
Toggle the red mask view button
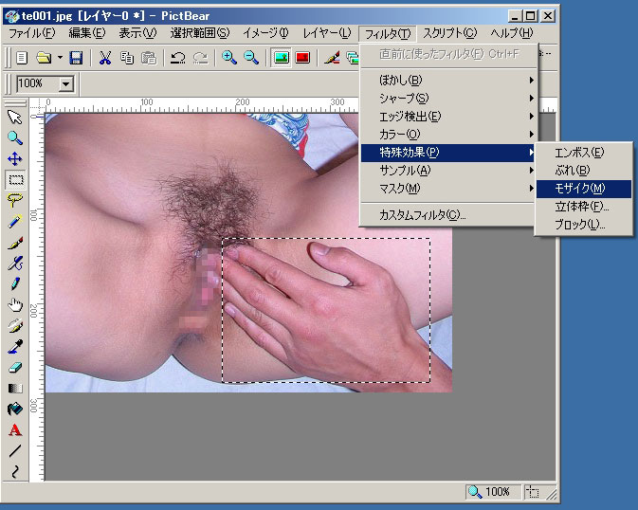[x=302, y=58]
